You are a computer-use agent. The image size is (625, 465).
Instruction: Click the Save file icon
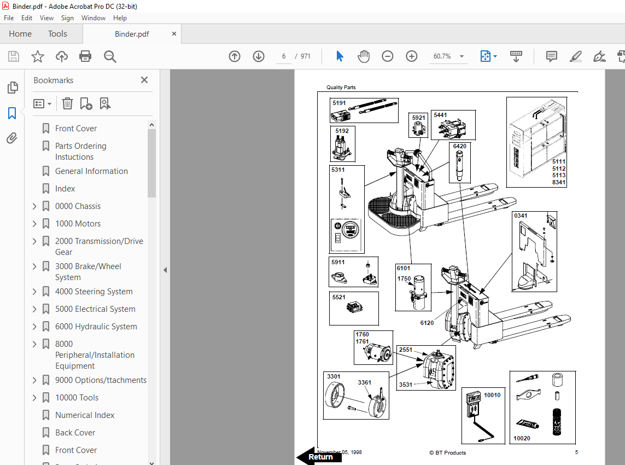click(14, 56)
